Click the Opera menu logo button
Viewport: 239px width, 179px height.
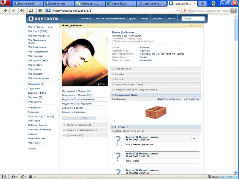[x=6, y=4]
